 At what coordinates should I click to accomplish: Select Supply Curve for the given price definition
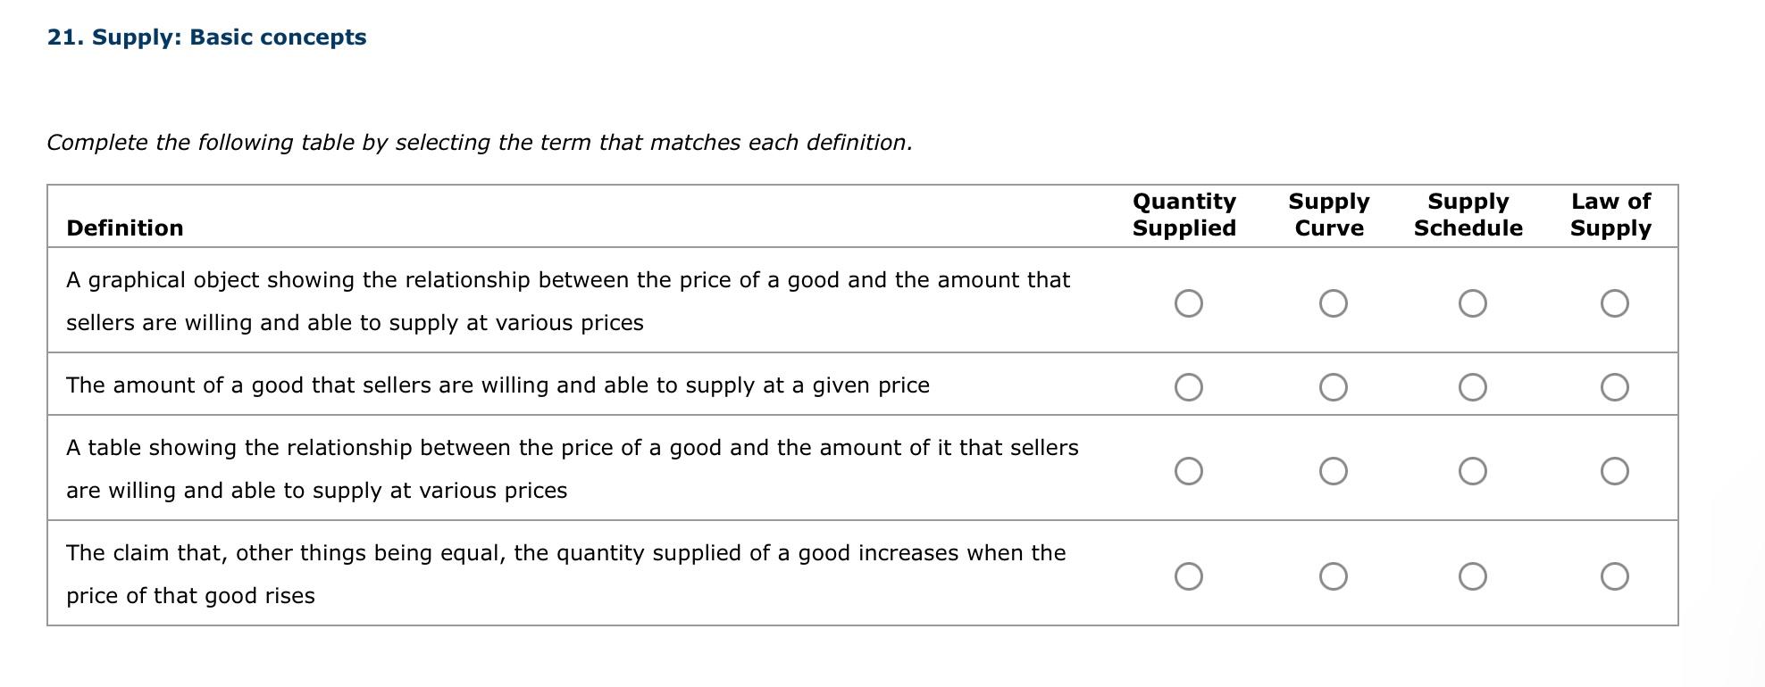tap(1332, 387)
